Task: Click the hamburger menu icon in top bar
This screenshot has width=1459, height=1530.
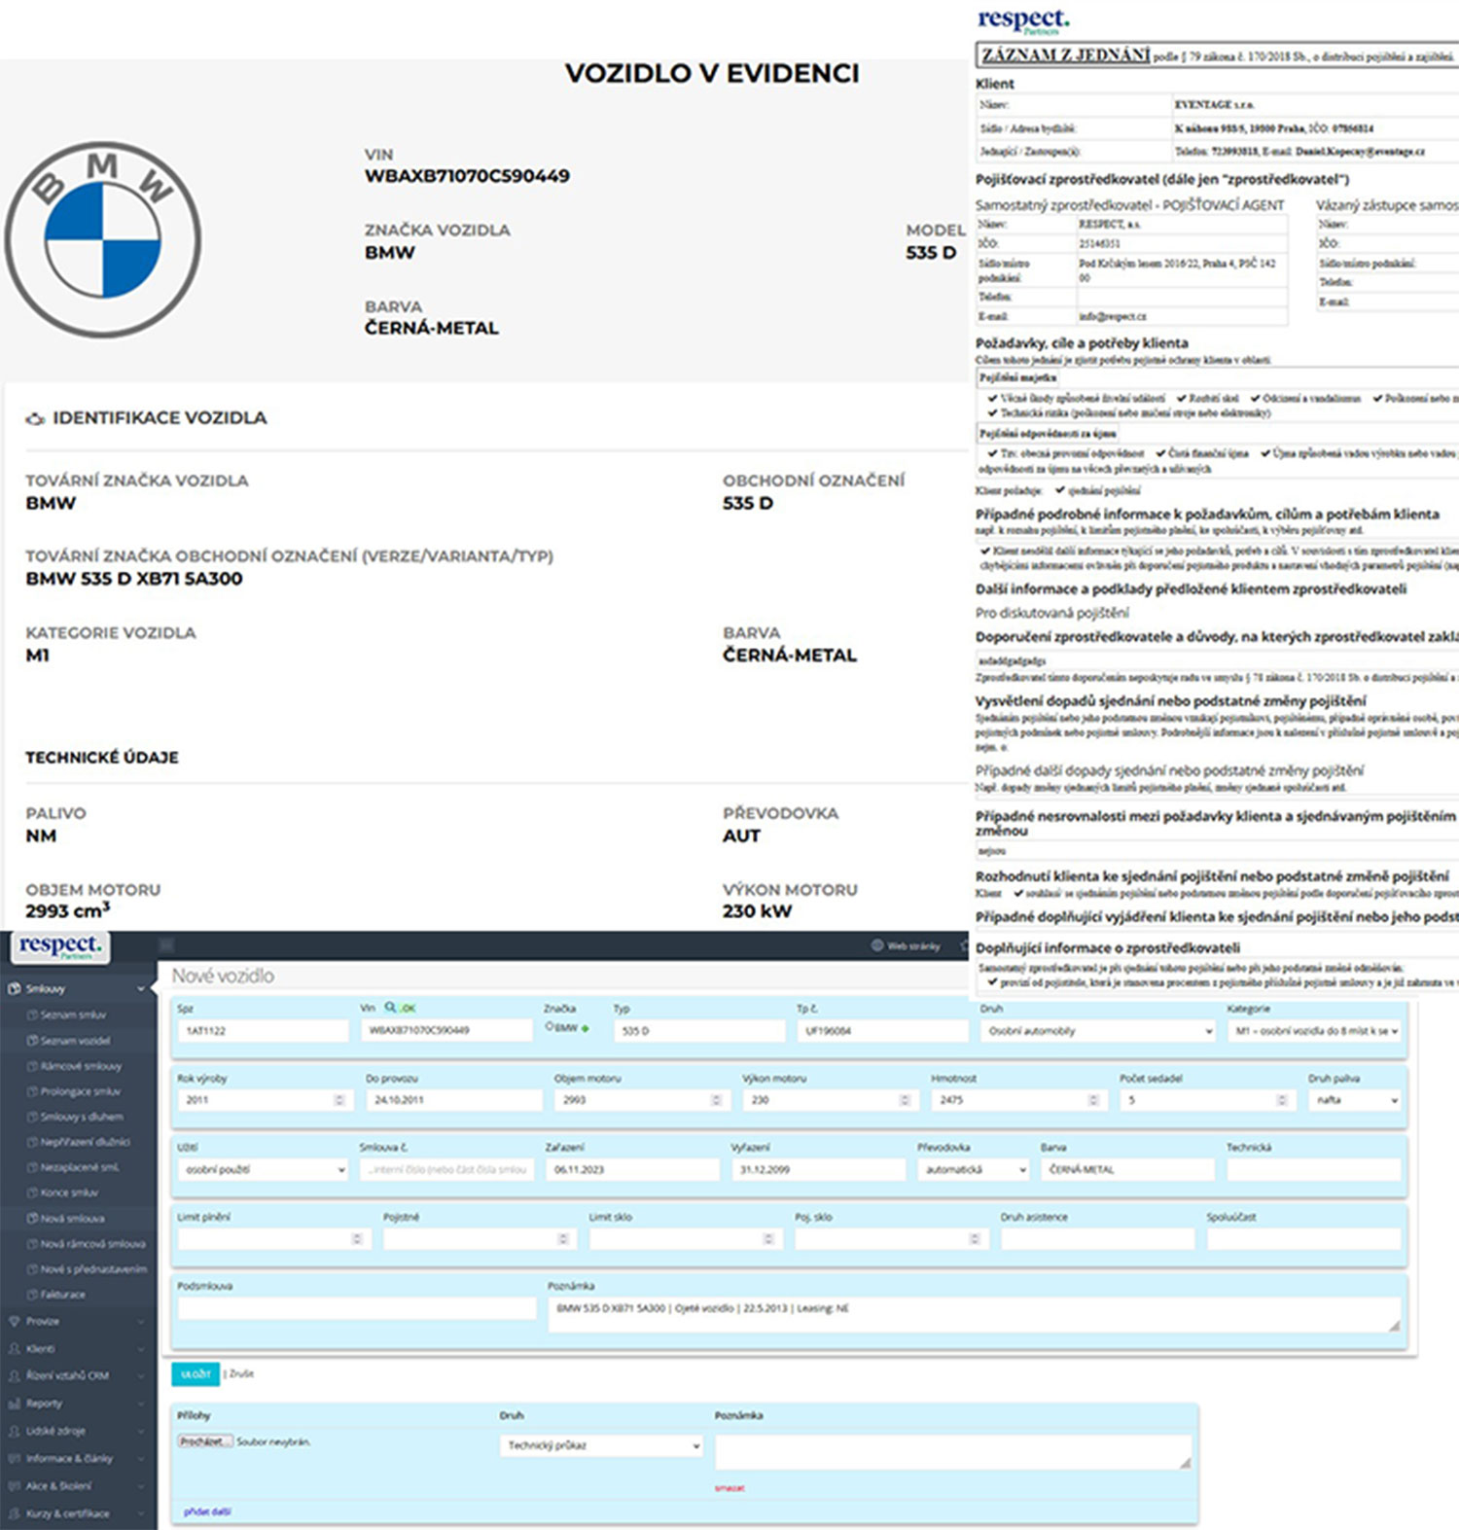Action: click(166, 944)
